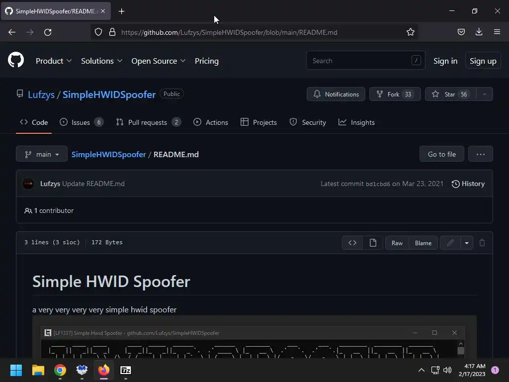509x382 pixels.
Task: Switch to the Security tab
Action: click(x=308, y=122)
